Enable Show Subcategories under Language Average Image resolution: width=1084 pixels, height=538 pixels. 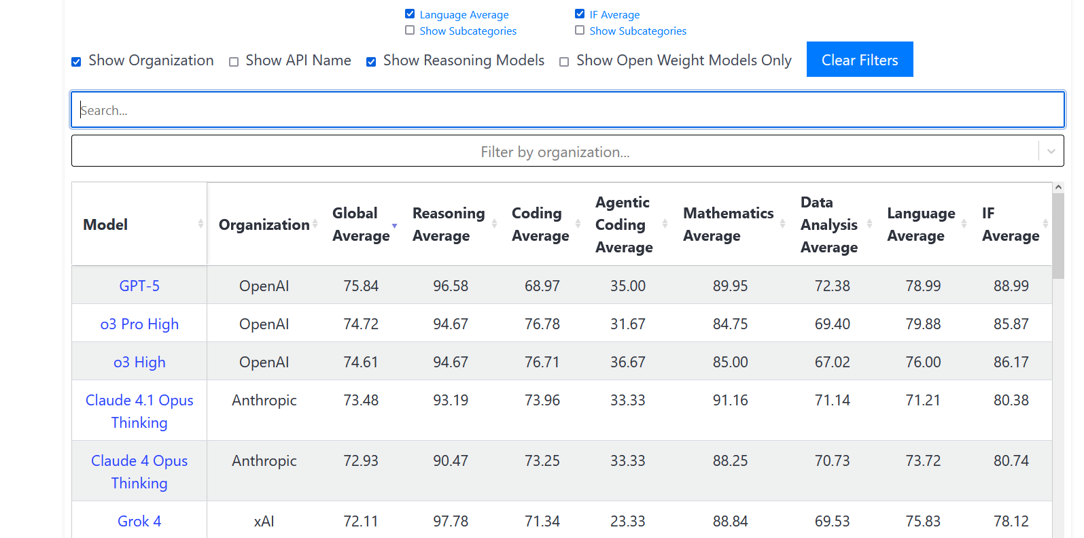(410, 30)
